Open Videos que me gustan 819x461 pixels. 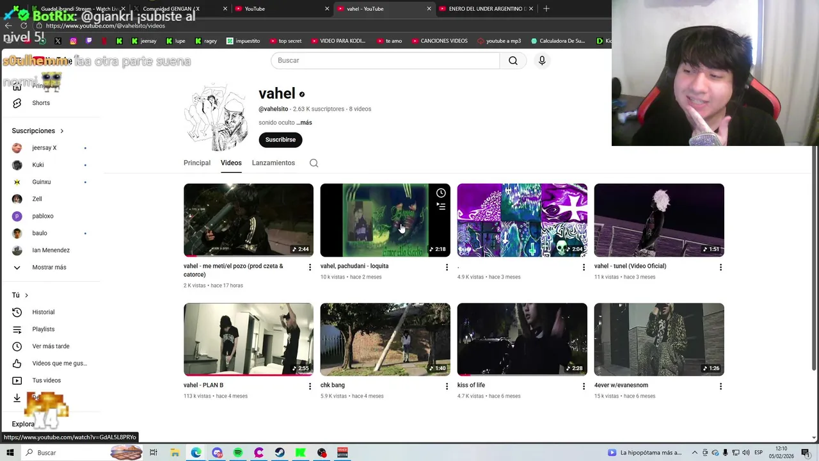60,364
